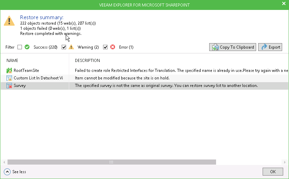Screen dimensions: 289x179
Task: Click 'Failed to create role Restricted Interfaces' description
Action: point(181,71)
